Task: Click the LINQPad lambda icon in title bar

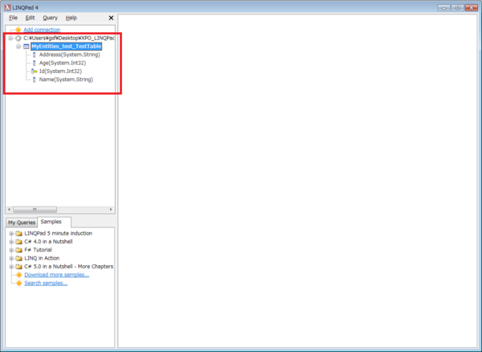Action: [7, 7]
